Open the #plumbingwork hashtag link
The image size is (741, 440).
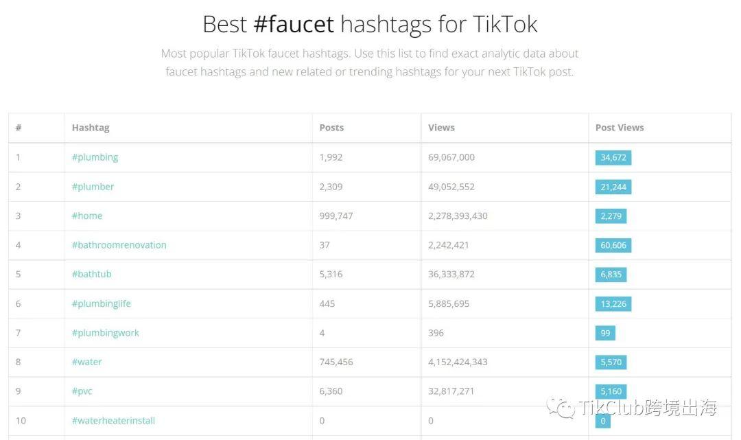pos(106,333)
